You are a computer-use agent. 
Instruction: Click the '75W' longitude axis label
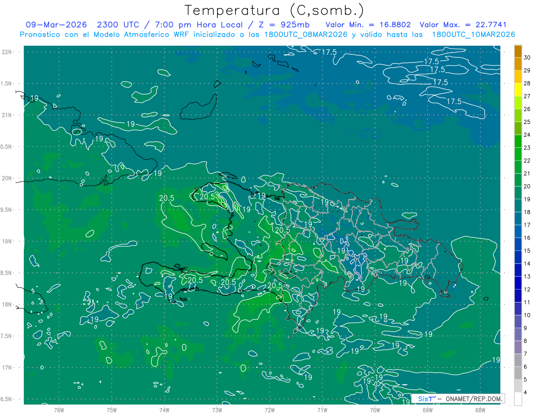click(112, 410)
